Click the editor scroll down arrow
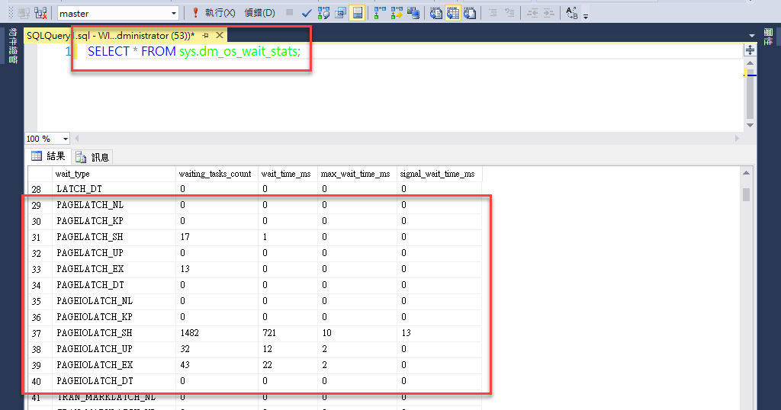781x410 pixels. [750, 126]
